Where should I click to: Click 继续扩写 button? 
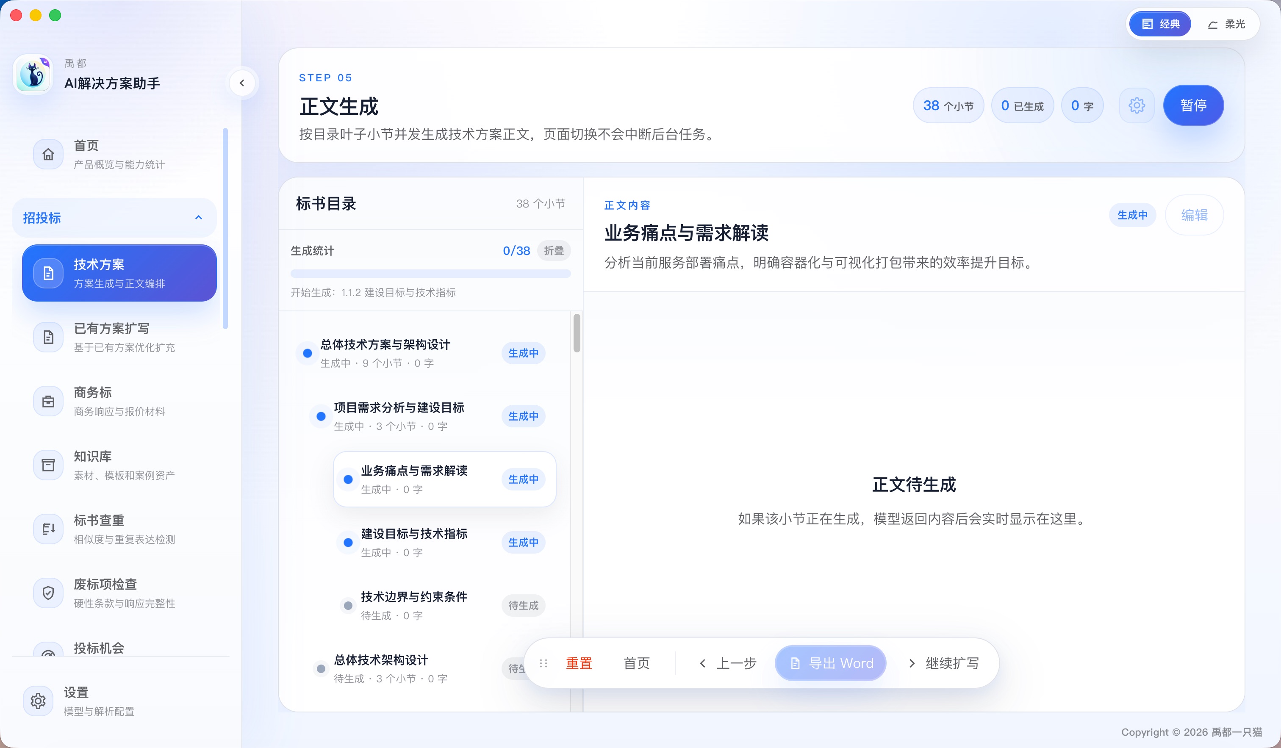943,663
